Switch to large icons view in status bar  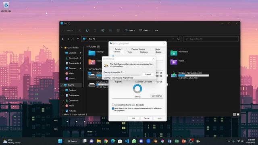[x=238, y=114]
